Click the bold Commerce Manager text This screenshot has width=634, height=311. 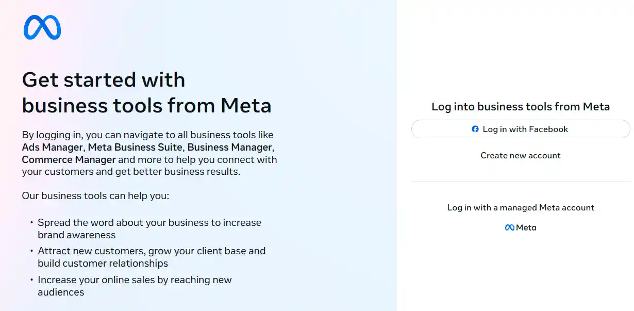[69, 159]
